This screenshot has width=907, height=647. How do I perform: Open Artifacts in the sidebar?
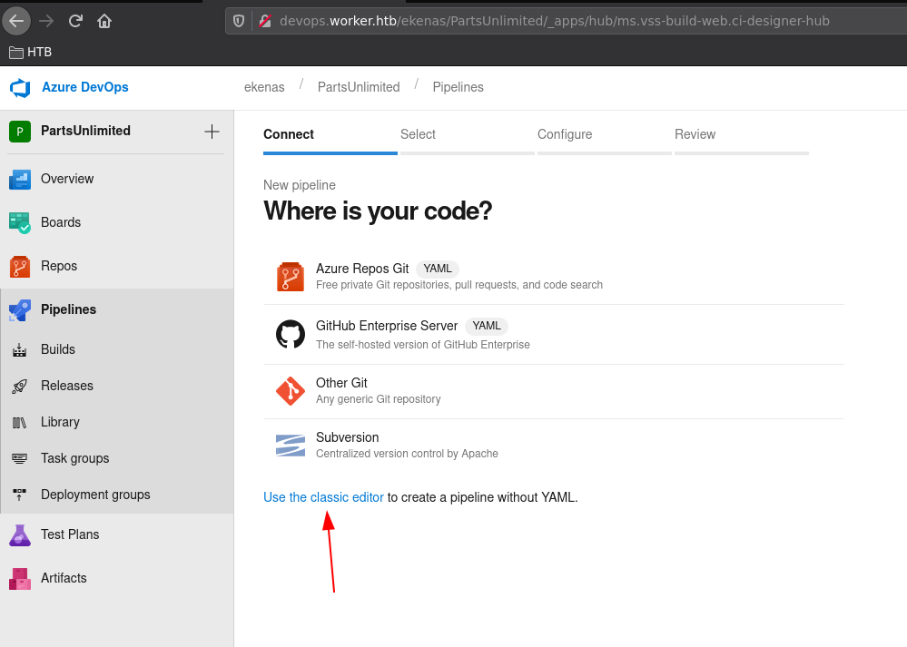click(x=117, y=578)
